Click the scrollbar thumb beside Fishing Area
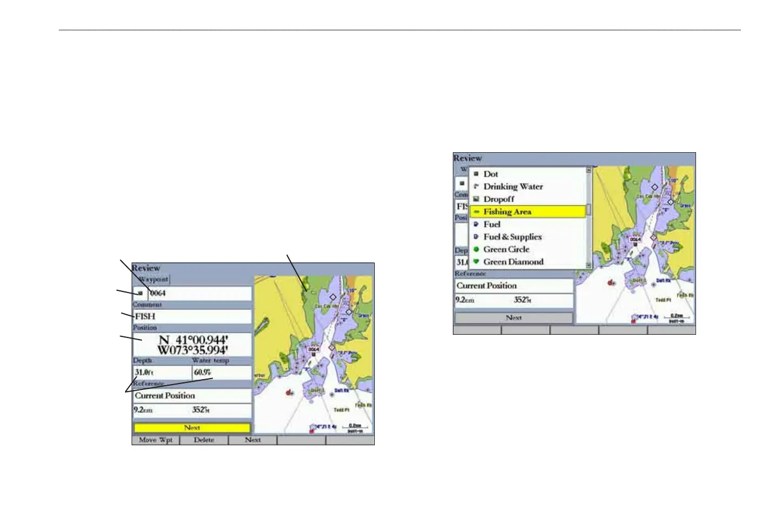780x507 pixels. [x=589, y=210]
